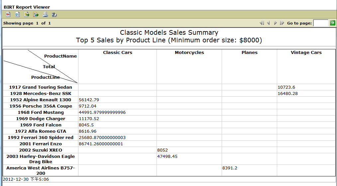
Task: Click the Motorcycles column header
Action: click(x=189, y=52)
